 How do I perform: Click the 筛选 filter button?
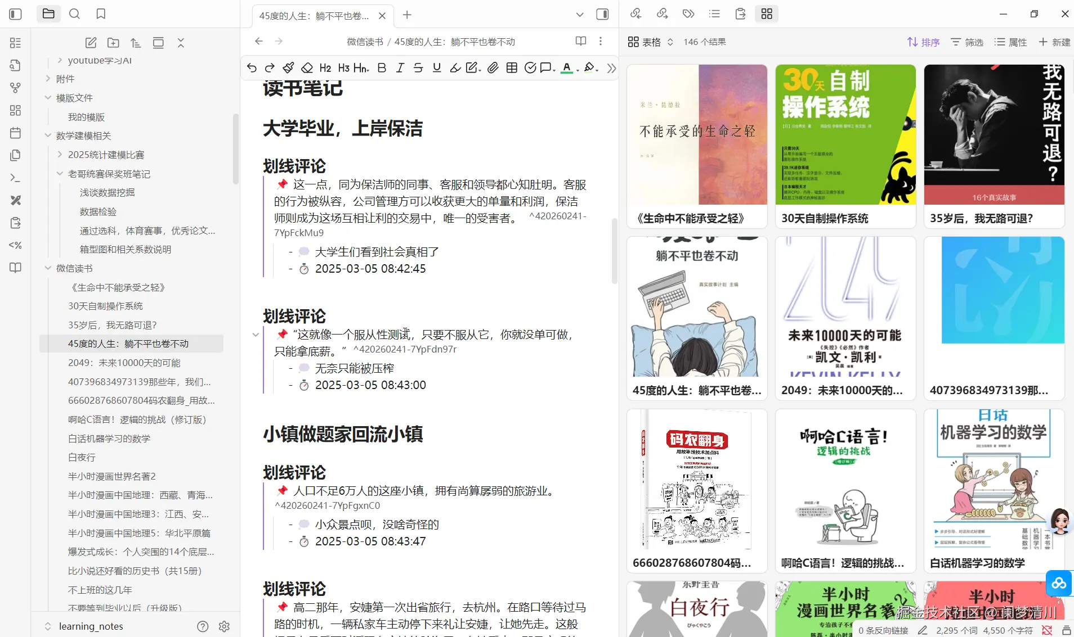tap(967, 42)
